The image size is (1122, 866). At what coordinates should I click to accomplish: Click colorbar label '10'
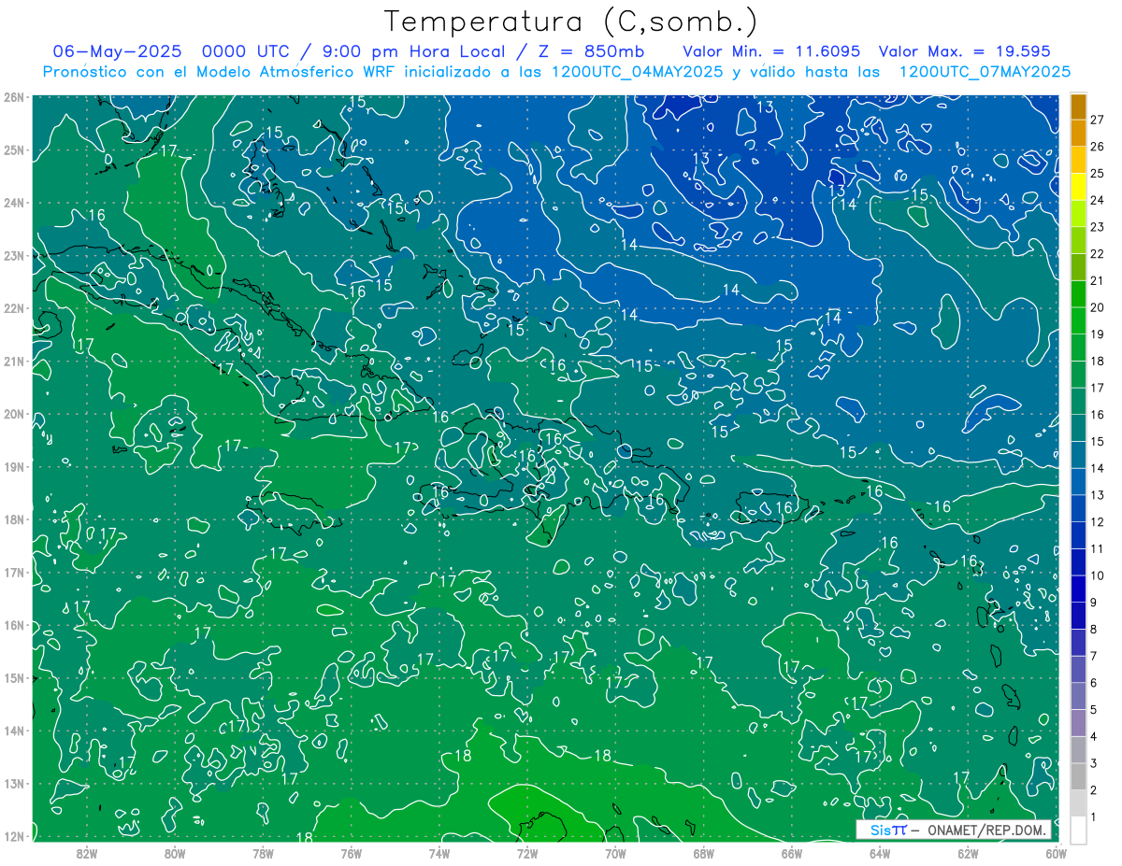(x=1098, y=575)
